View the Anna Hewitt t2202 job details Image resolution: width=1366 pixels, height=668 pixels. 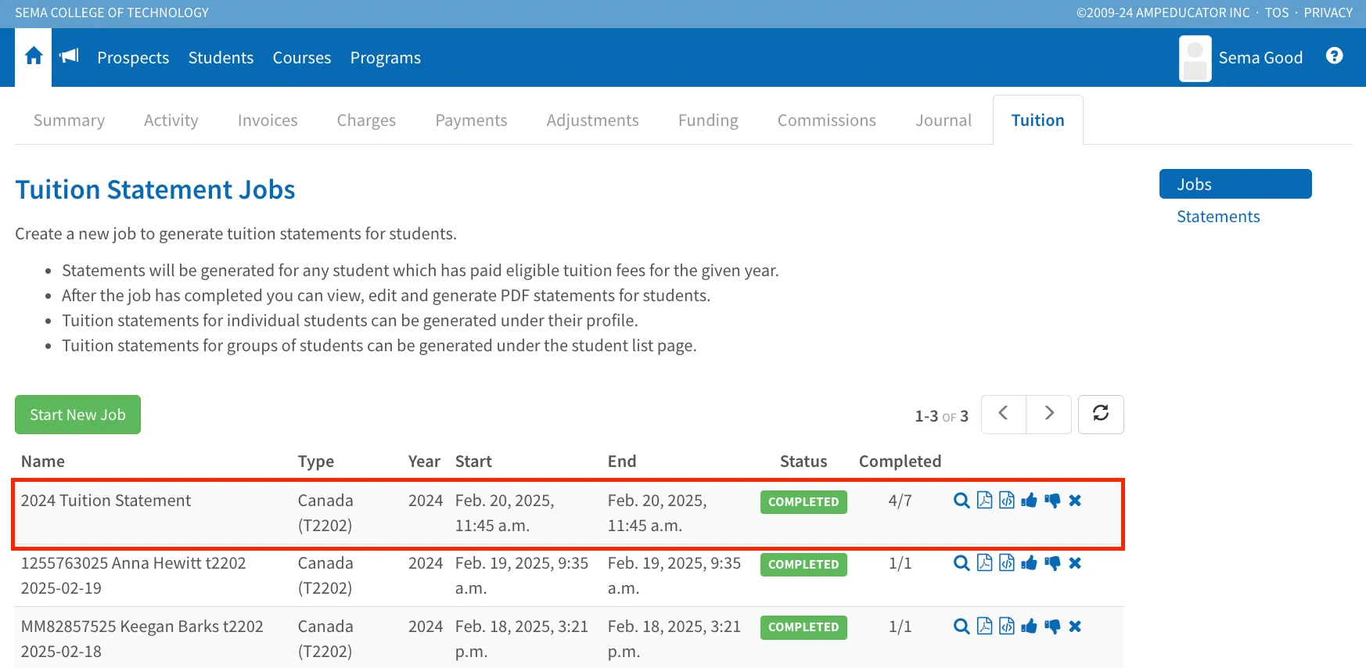point(962,563)
